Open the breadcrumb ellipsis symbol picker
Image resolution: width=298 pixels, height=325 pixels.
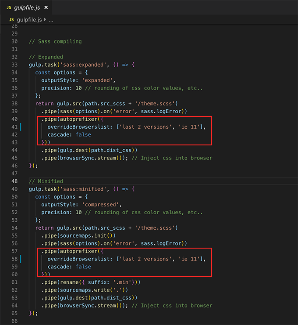pyautogui.click(x=51, y=20)
